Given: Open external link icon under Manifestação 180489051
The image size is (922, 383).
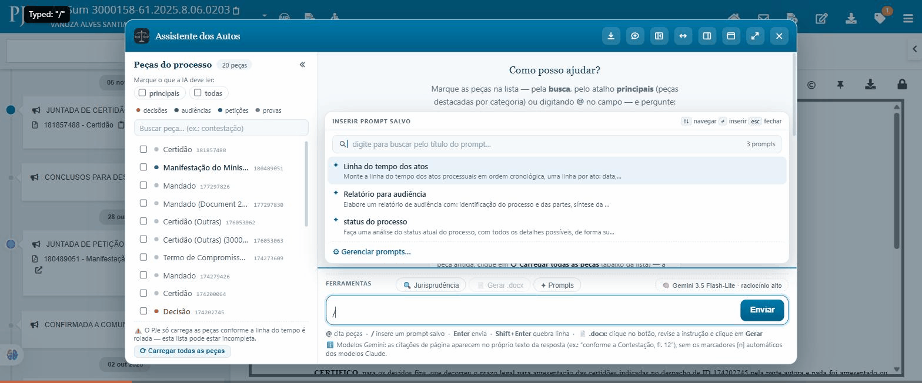Looking at the screenshot, I should (38, 270).
